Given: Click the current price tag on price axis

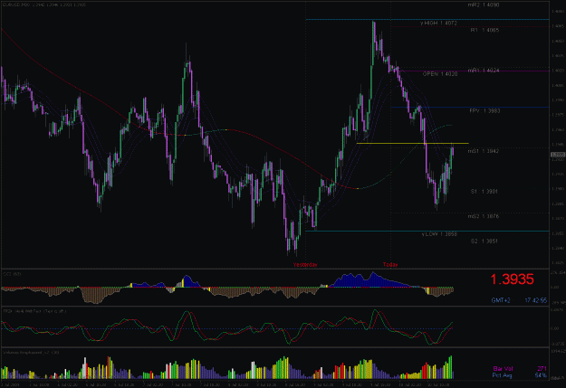Looking at the screenshot, I should pos(558,155).
